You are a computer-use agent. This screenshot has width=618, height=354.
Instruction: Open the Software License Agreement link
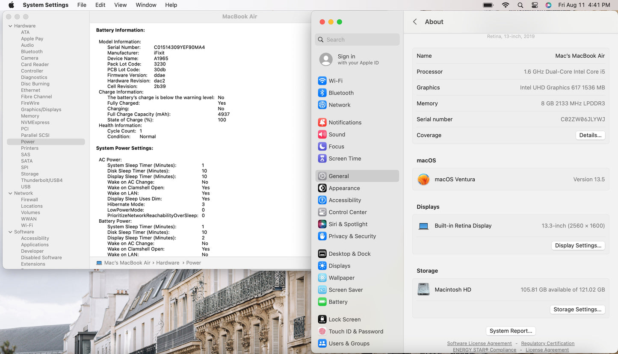[479, 343]
